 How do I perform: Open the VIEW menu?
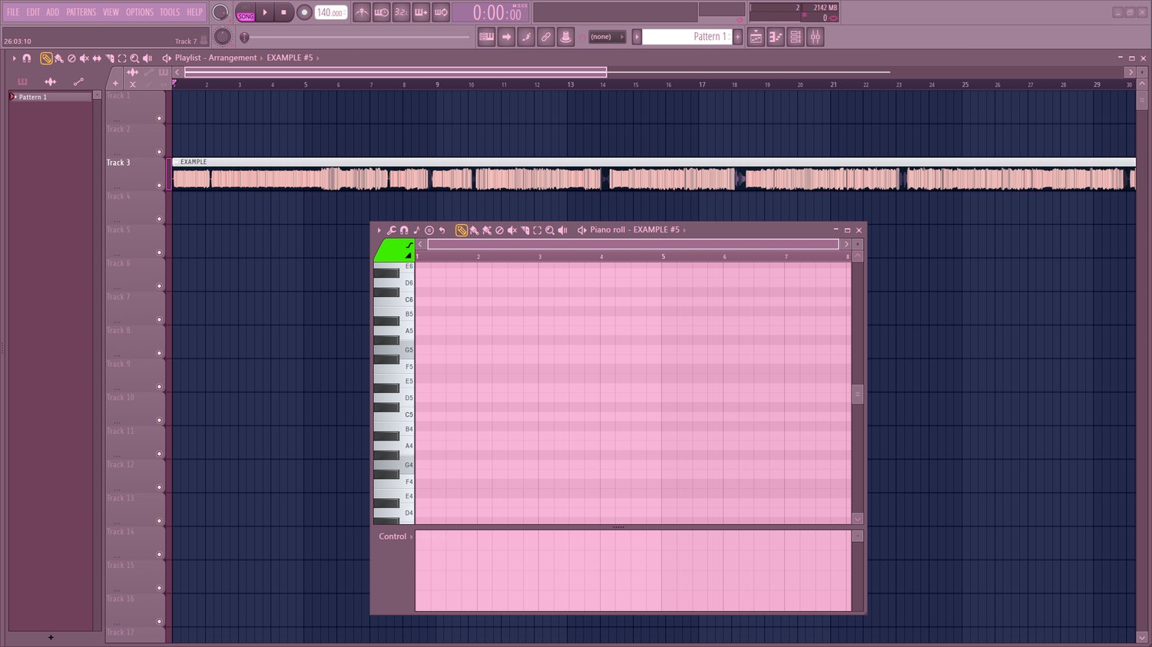111,12
